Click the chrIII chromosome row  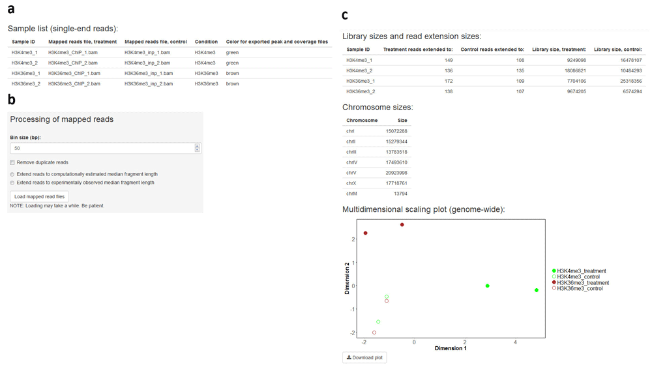(x=377, y=152)
